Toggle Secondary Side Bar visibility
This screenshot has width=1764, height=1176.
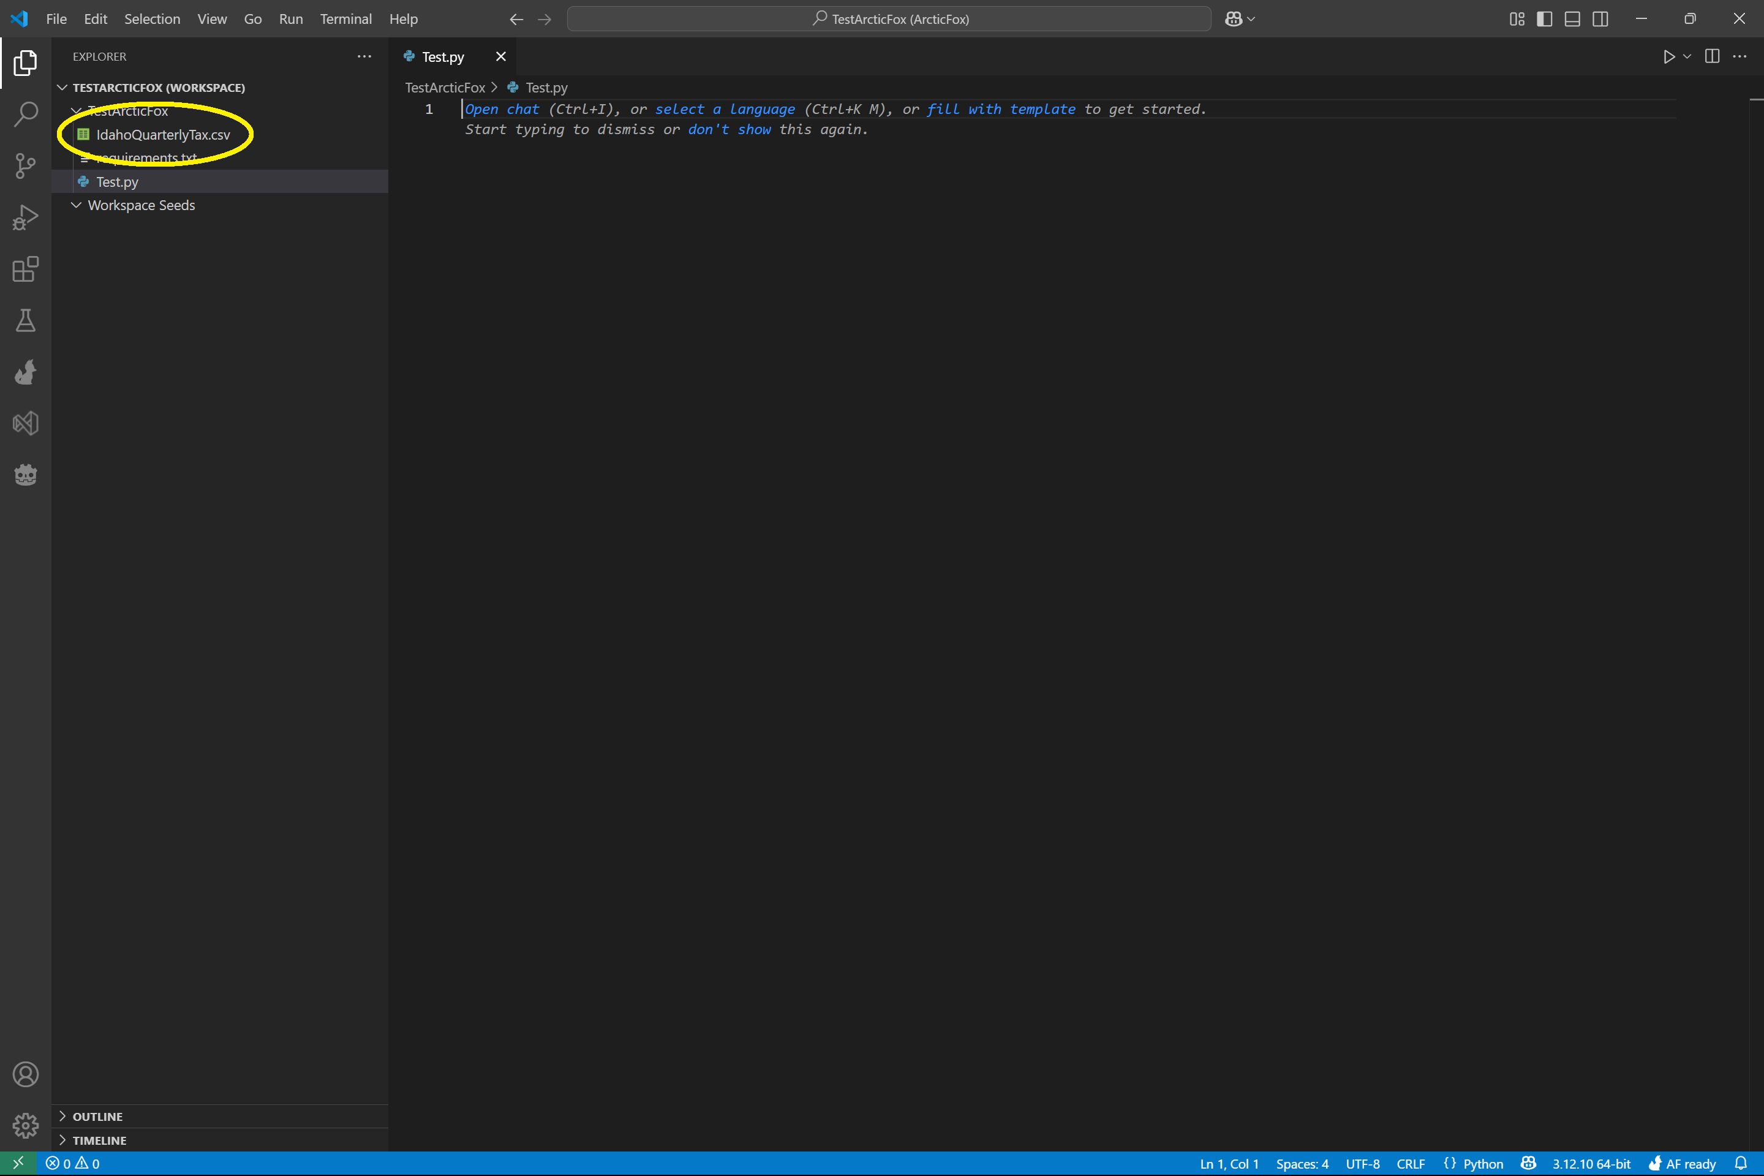pos(1600,20)
